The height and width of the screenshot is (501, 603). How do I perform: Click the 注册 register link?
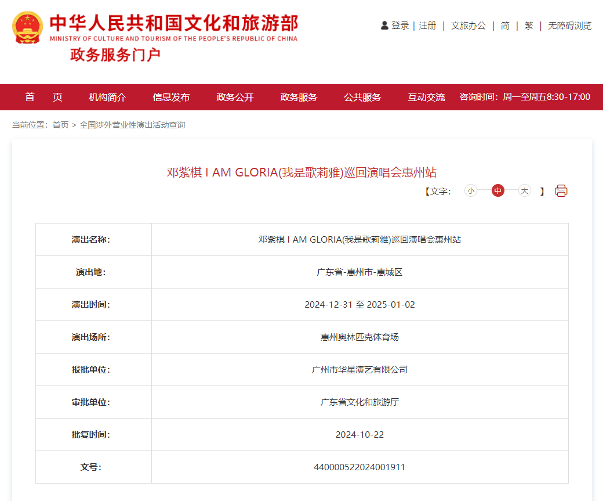pyautogui.click(x=427, y=26)
